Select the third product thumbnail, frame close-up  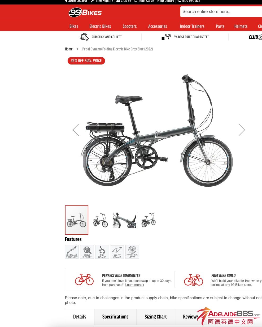(124, 220)
